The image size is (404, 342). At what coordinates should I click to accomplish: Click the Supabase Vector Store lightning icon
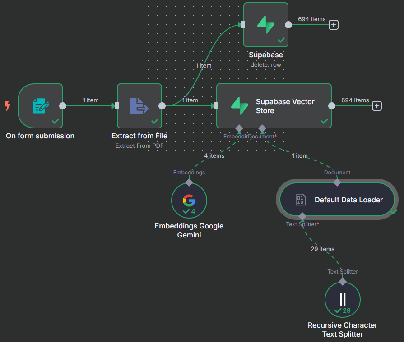tap(240, 106)
